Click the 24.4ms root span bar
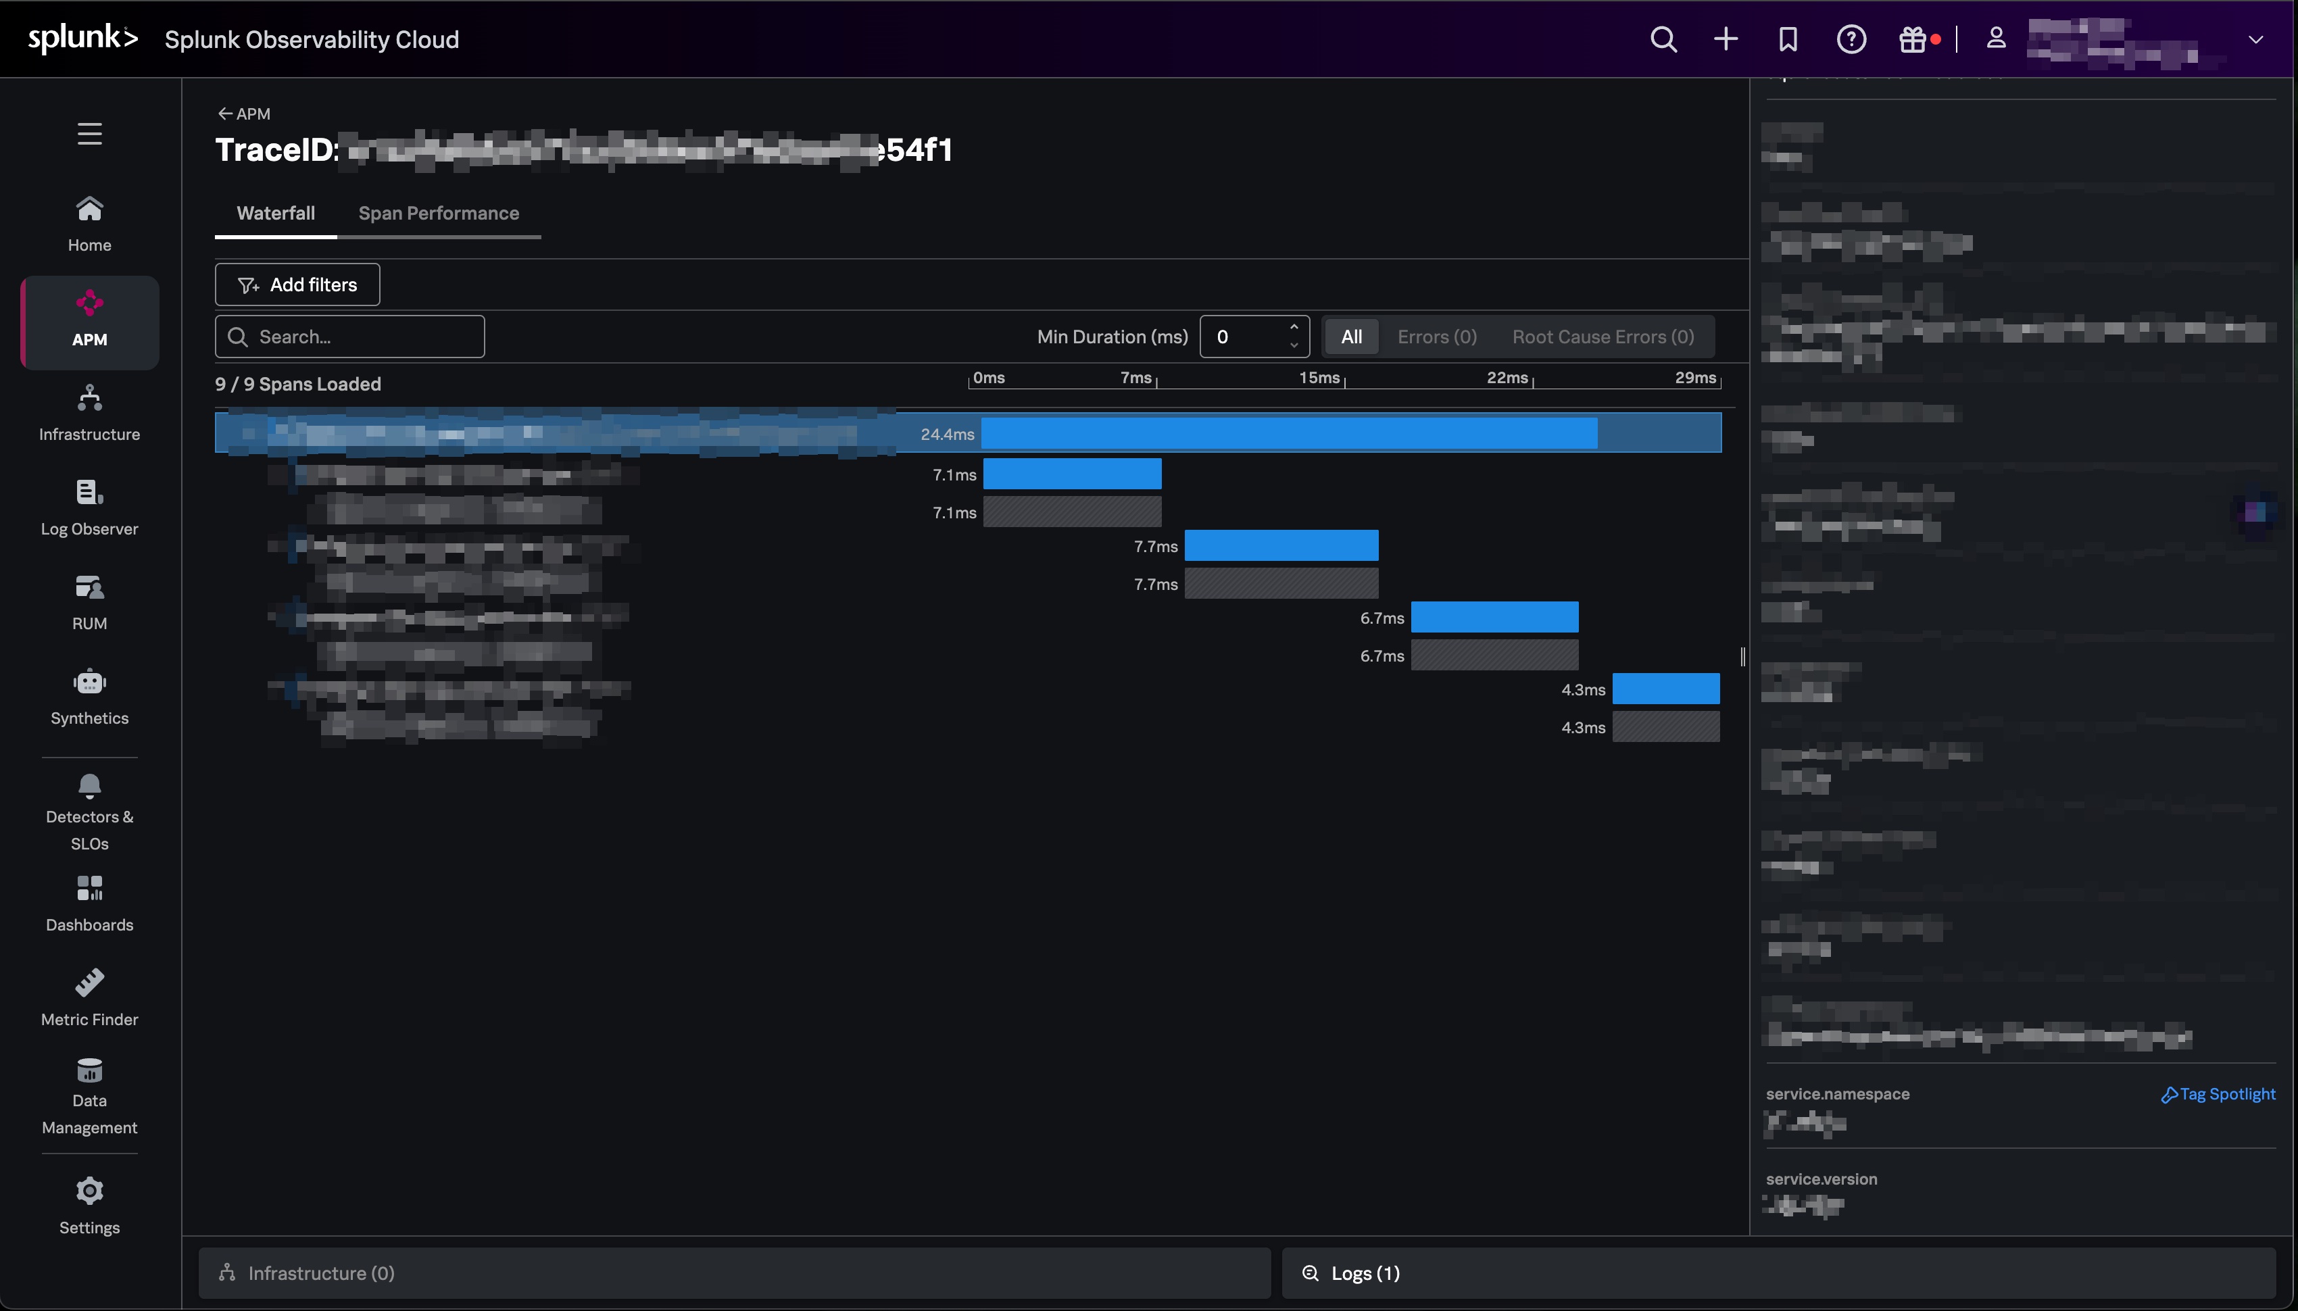The image size is (2298, 1311). coord(1288,433)
